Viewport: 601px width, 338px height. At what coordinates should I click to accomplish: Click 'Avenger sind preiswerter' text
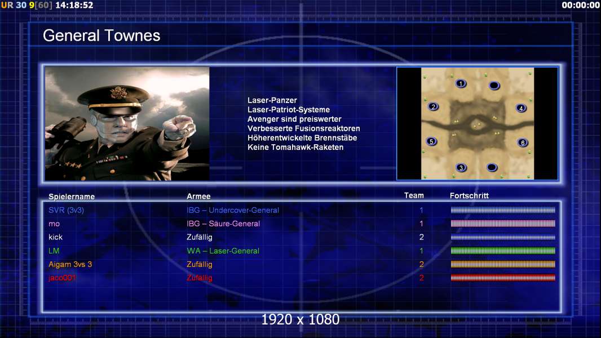click(294, 119)
